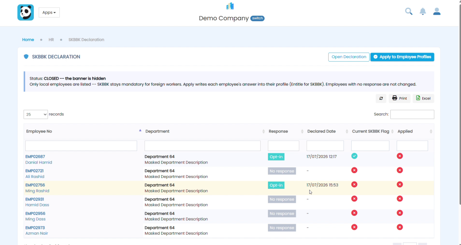Open Danial Hamid profile link
This screenshot has width=461, height=245.
click(x=39, y=162)
